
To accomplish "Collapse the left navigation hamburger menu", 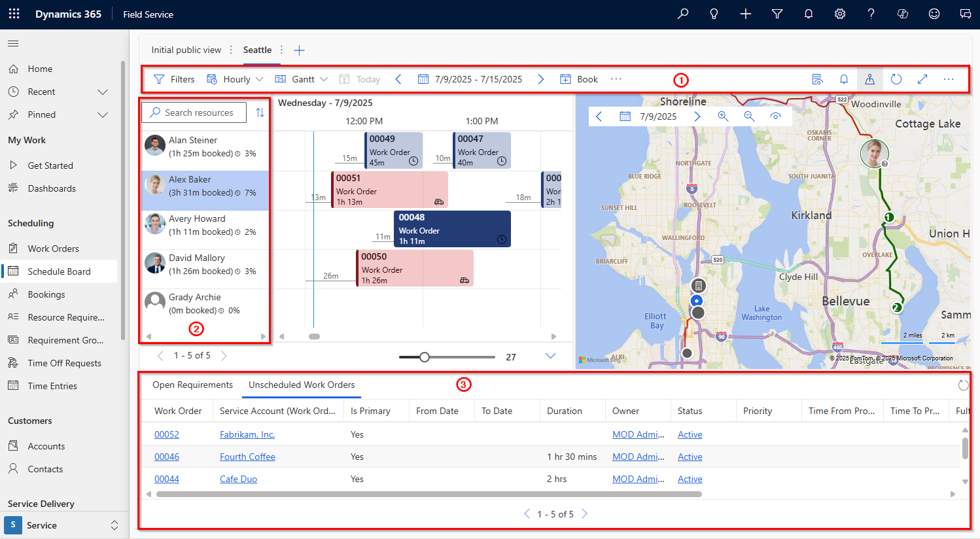I will [13, 44].
